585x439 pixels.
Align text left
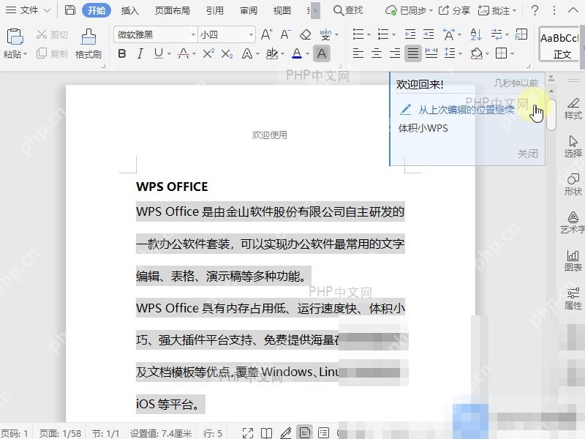pyautogui.click(x=358, y=53)
